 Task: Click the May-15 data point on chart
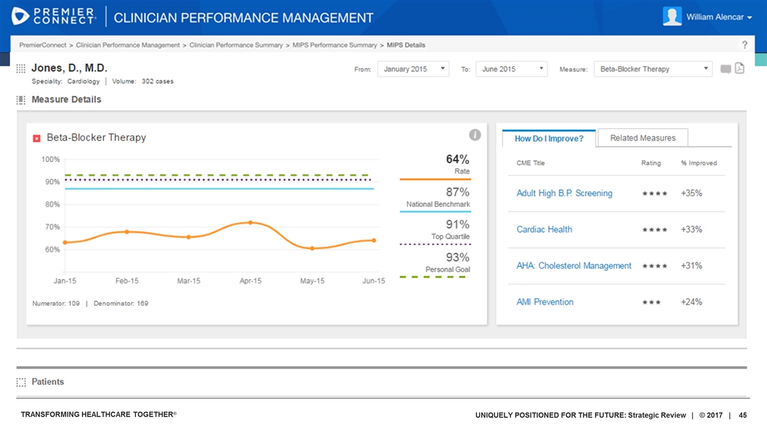[312, 248]
